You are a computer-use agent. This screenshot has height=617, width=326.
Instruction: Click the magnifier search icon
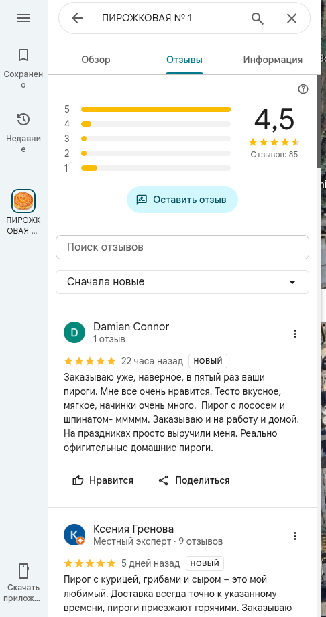[x=258, y=18]
